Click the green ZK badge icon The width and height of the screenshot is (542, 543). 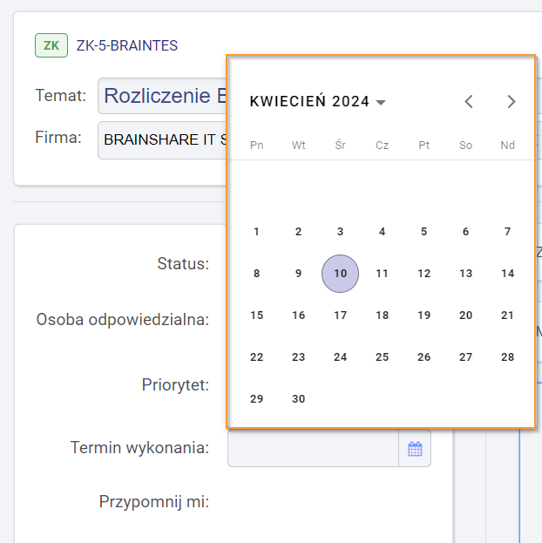(x=51, y=45)
